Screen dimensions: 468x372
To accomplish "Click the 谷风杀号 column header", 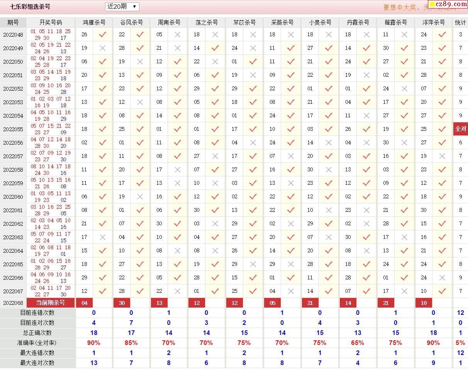I will click(132, 22).
